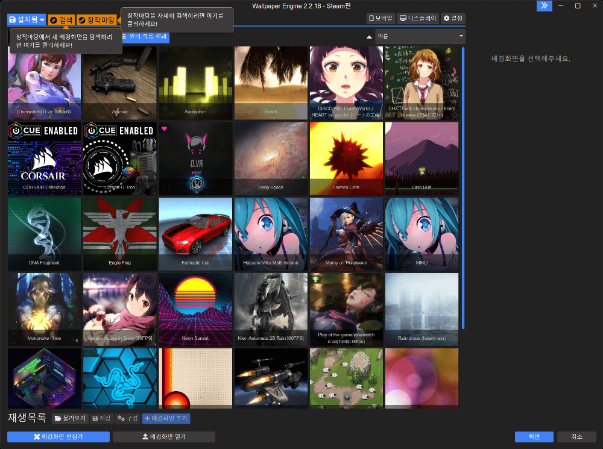Select Nakano Azusa in Snow wallpaper

coord(119,309)
